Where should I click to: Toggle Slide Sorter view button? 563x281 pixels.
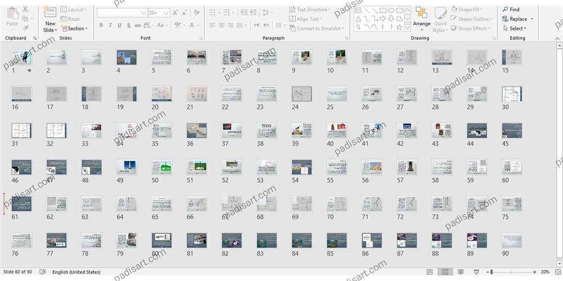(x=445, y=272)
